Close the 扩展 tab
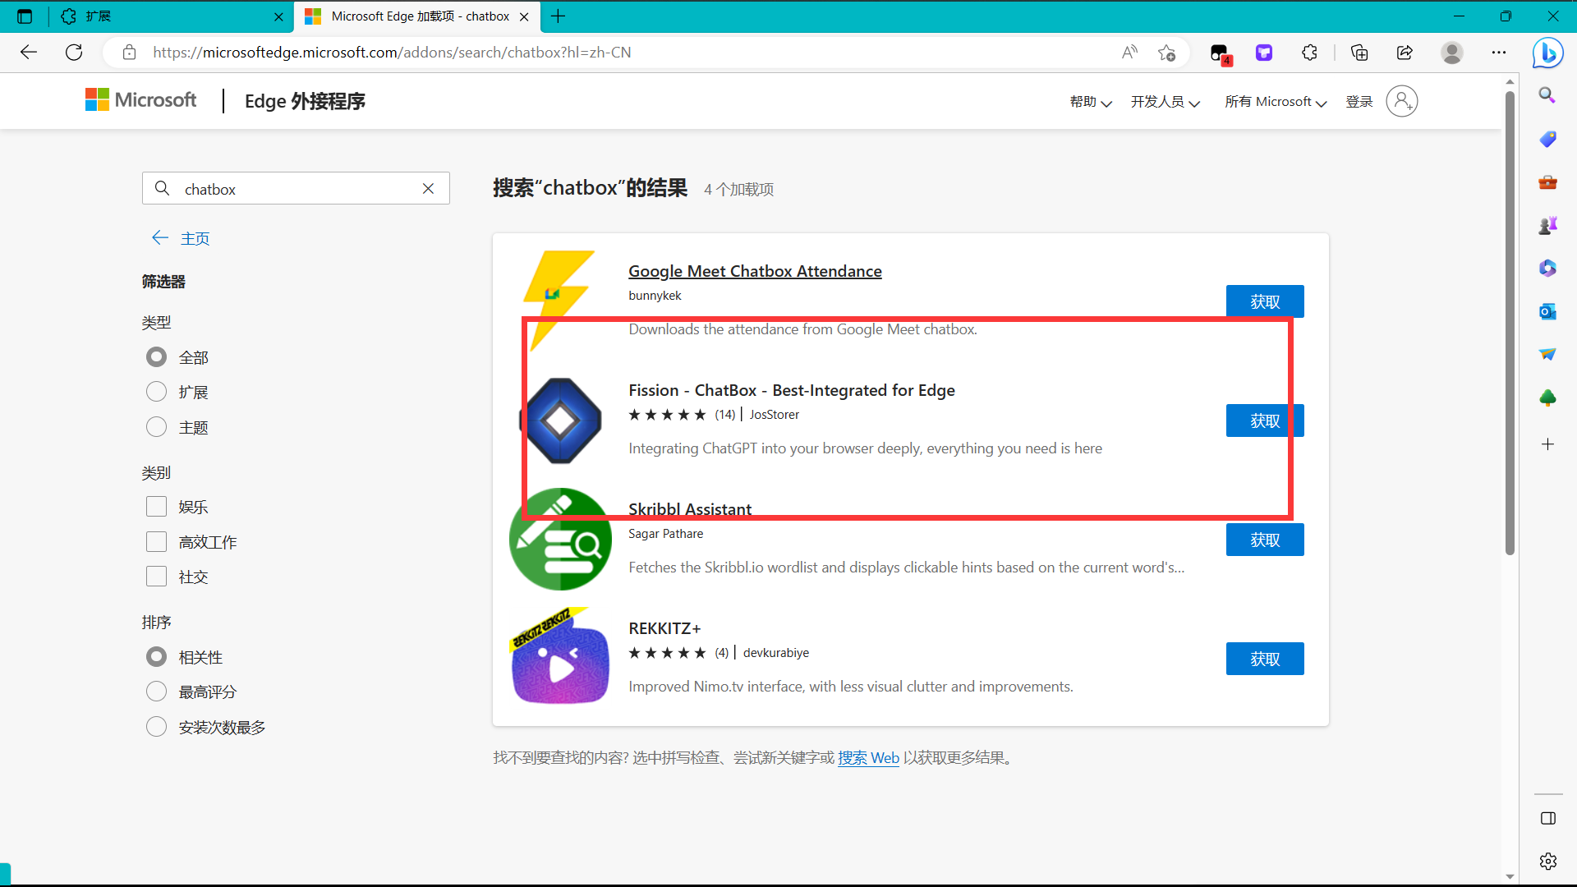This screenshot has height=887, width=1577. click(278, 16)
